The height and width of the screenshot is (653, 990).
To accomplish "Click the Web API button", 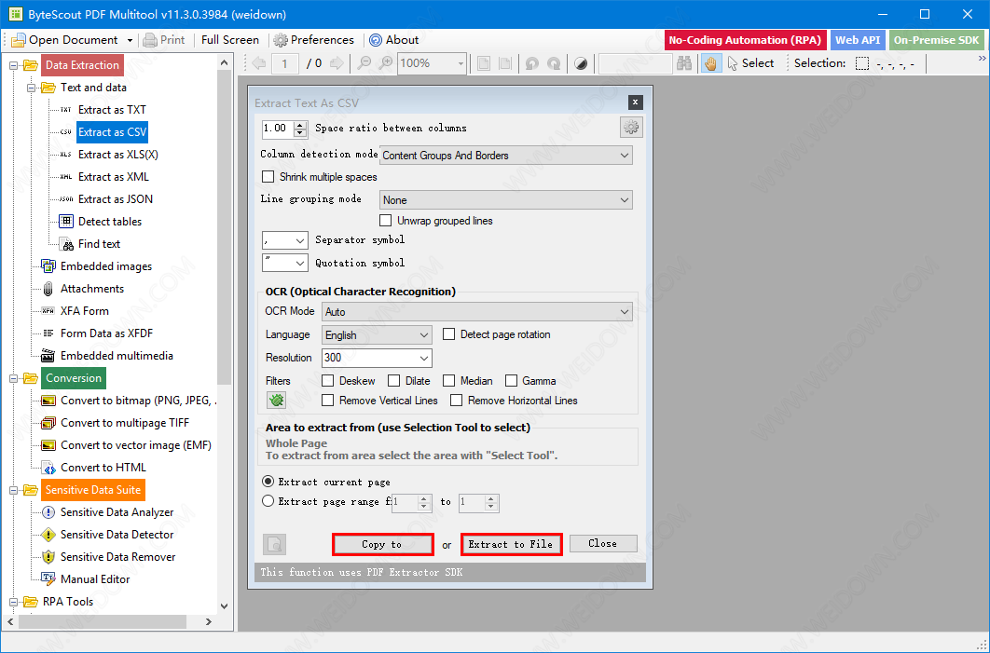I will (858, 40).
